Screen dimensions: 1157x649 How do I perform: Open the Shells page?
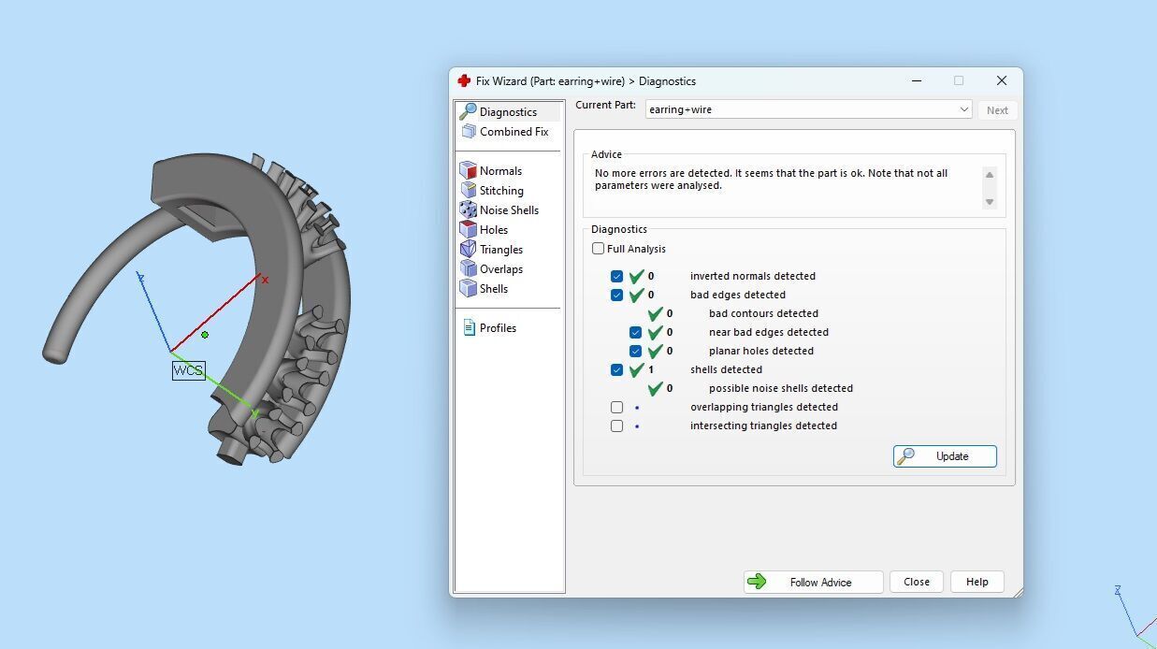pos(494,289)
